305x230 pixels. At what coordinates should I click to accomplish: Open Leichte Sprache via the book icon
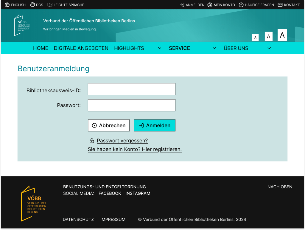(50, 5)
